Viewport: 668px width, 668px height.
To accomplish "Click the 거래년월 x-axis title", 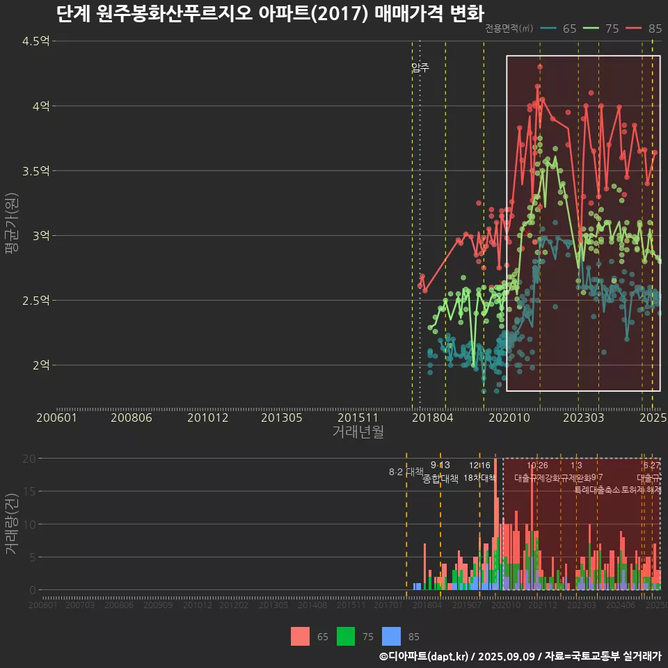I will click(x=358, y=431).
